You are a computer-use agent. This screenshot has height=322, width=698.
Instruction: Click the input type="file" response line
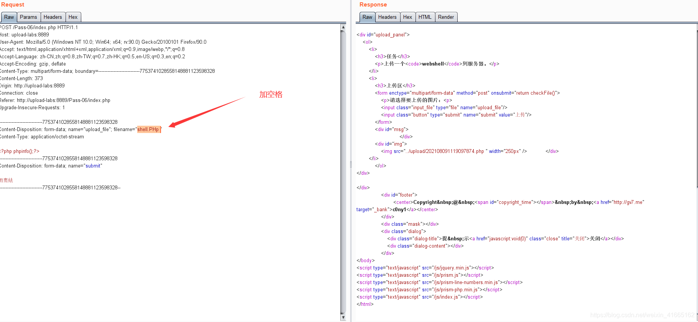coord(444,108)
